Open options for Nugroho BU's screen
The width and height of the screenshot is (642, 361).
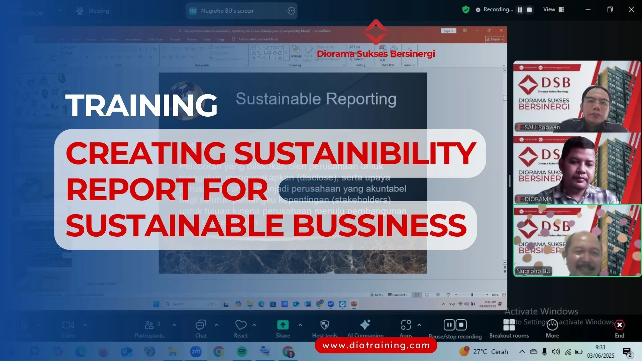[x=291, y=11]
